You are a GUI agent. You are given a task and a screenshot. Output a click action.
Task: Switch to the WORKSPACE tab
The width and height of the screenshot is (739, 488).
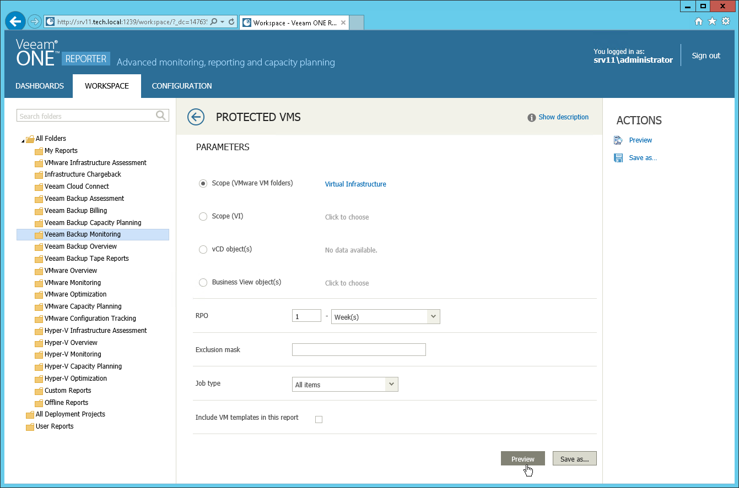click(x=107, y=86)
